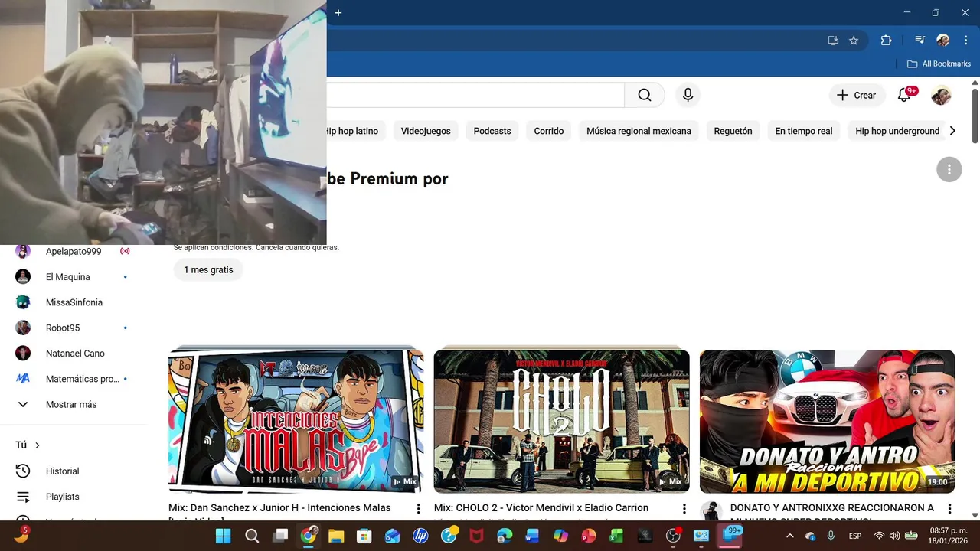
Task: Open the Donato y Antro reaction thumbnail
Action: 827,421
